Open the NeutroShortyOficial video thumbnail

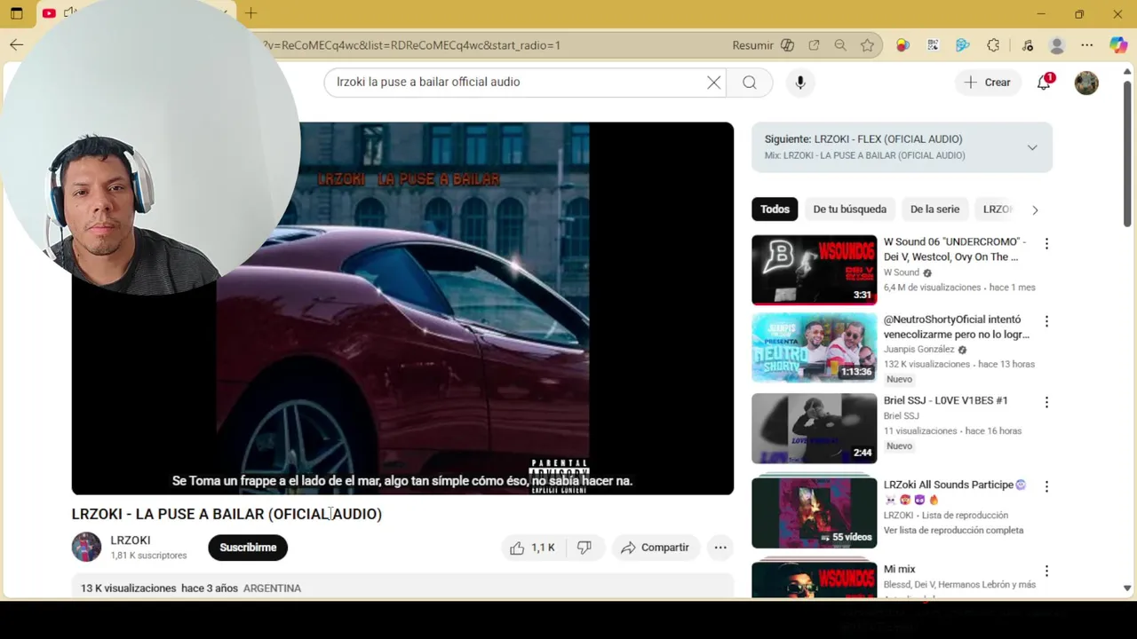814,348
